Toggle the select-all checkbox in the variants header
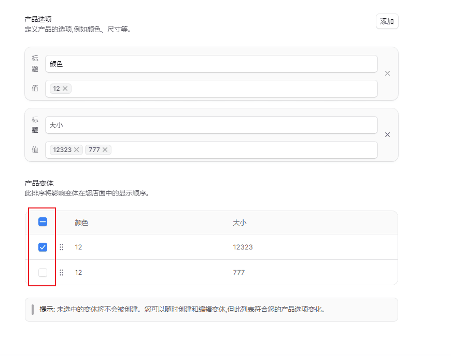The image size is (451, 362). coord(43,222)
